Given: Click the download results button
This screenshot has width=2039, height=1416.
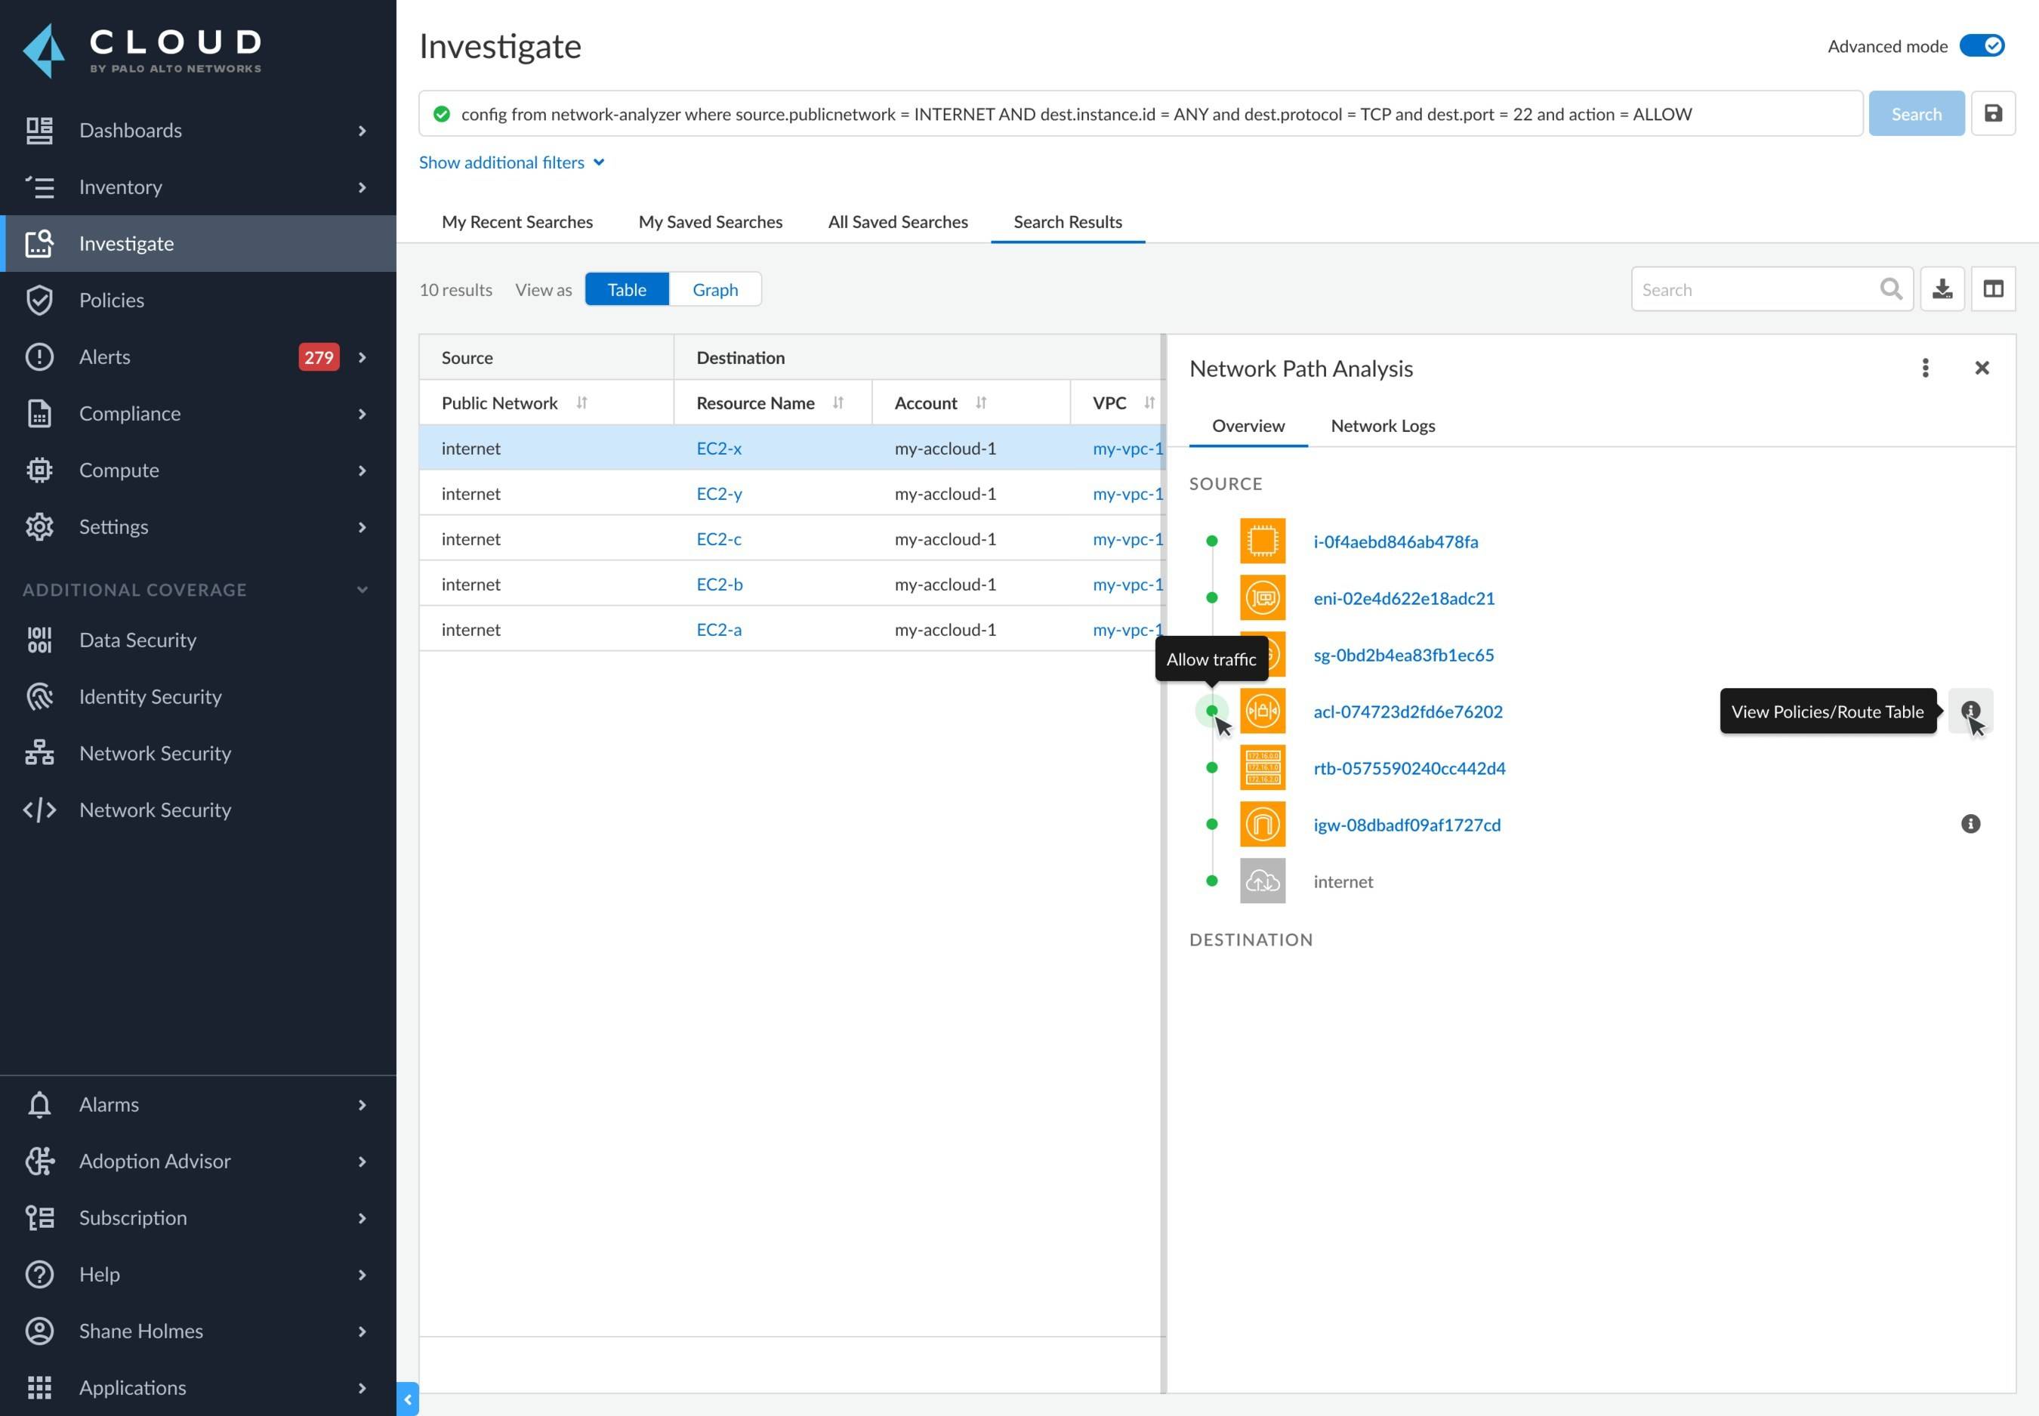Looking at the screenshot, I should 1943,290.
